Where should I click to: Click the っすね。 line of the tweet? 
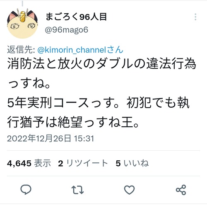[x=29, y=84]
